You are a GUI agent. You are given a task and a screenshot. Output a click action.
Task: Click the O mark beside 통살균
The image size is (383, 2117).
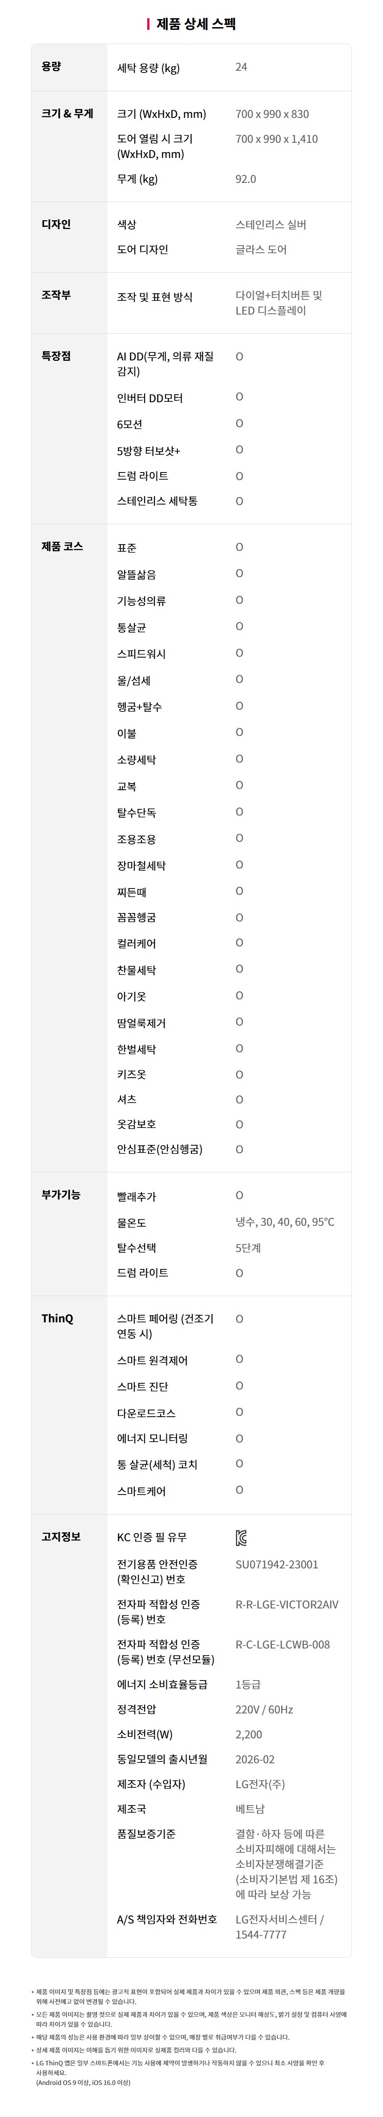click(x=239, y=627)
